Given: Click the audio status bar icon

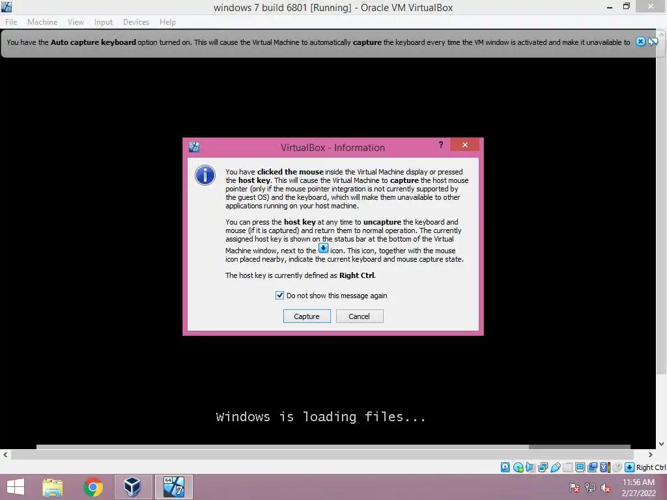Looking at the screenshot, I should tap(530, 467).
